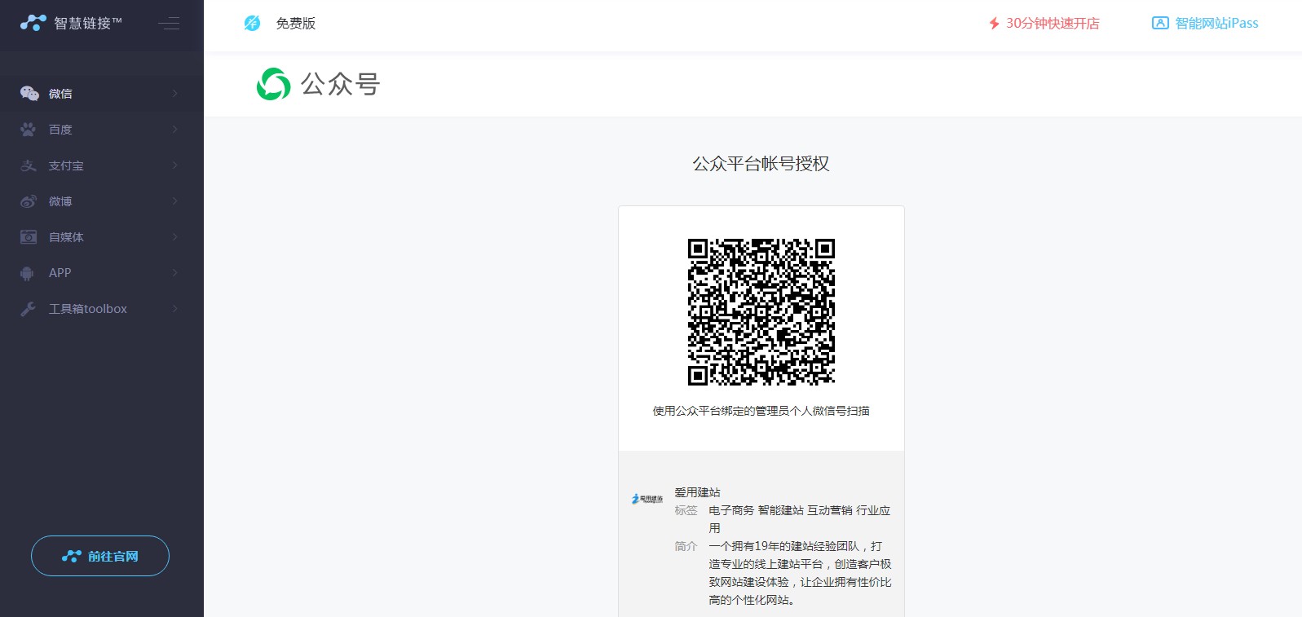Viewport: 1302px width, 617px height.
Task: Click the 免费版 label
Action: pos(296,24)
